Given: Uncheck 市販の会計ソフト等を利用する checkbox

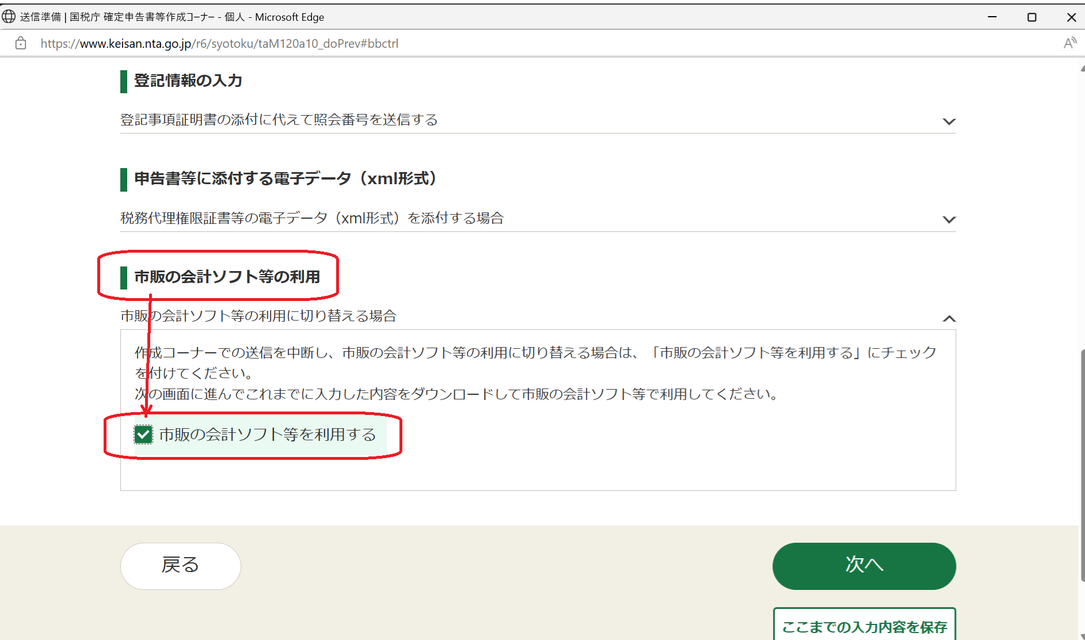Looking at the screenshot, I should coord(143,435).
